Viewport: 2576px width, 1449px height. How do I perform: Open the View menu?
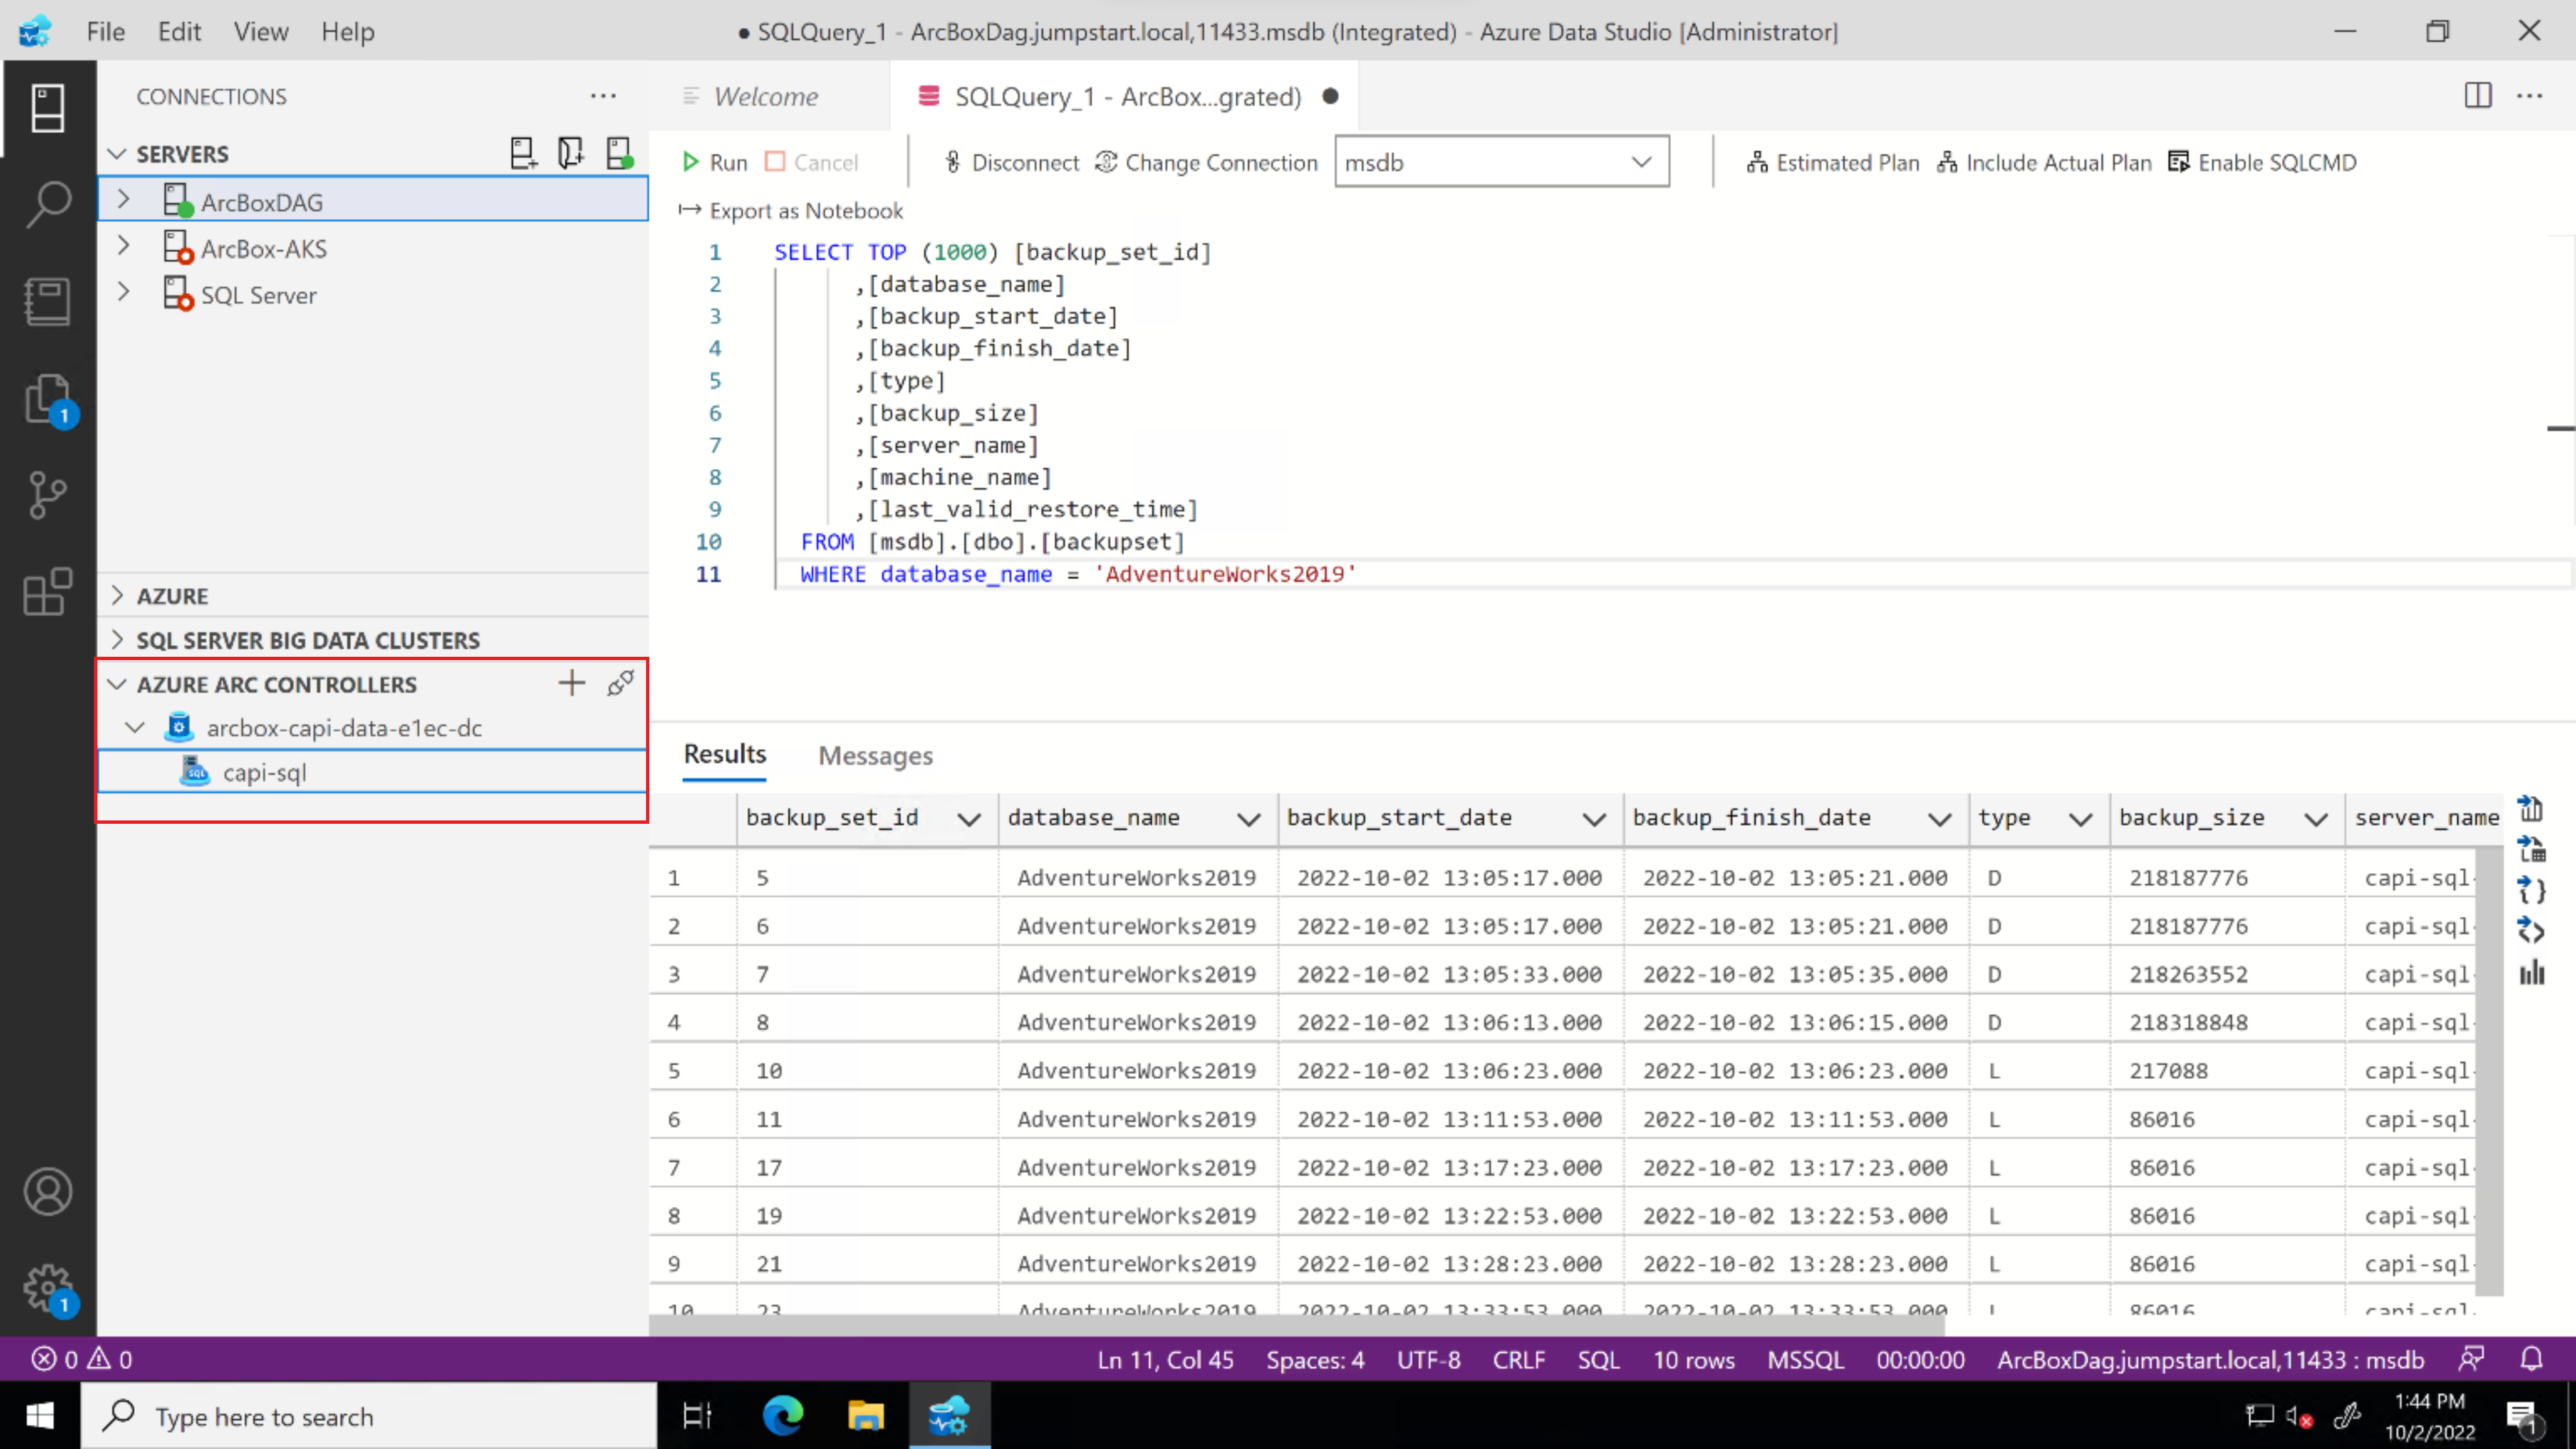(261, 31)
